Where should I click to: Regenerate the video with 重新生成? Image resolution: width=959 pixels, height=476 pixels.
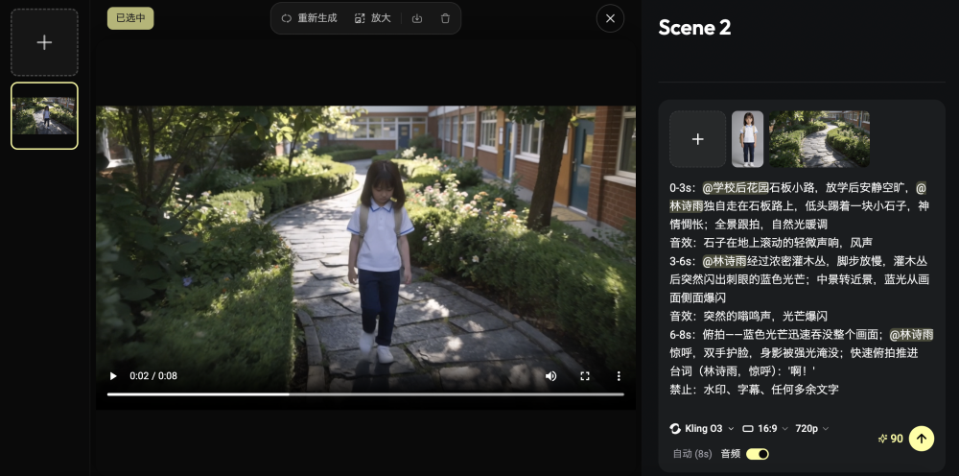coord(309,18)
